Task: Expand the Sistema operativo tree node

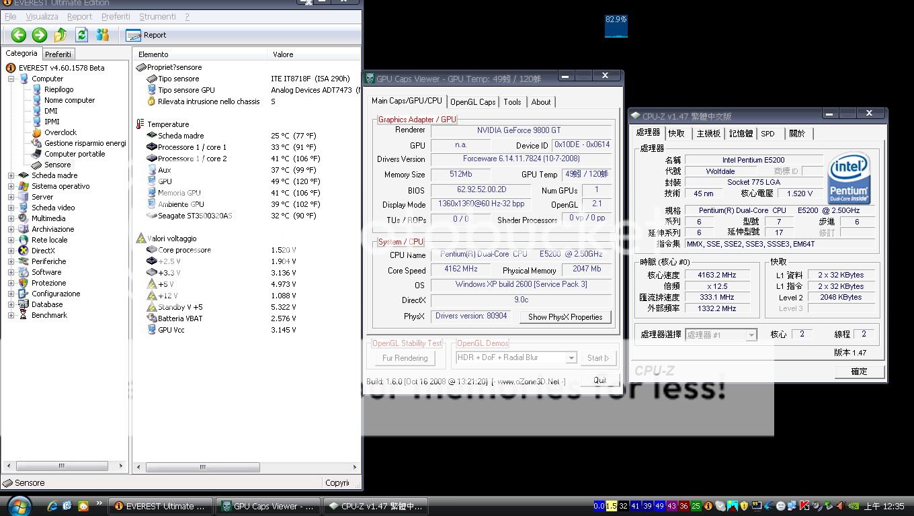Action: [x=11, y=186]
